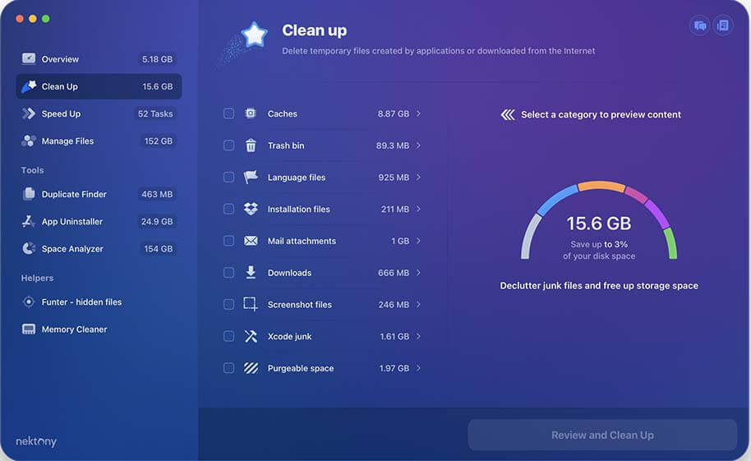
Task: Click the Memory Cleaner chip icon
Action: 29,330
